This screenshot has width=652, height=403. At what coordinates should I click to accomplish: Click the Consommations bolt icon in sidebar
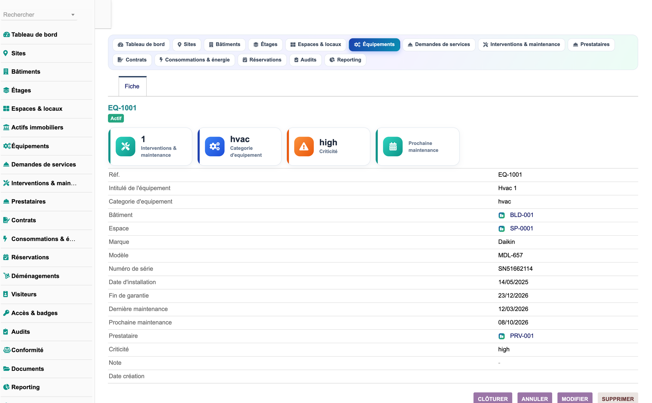point(5,239)
